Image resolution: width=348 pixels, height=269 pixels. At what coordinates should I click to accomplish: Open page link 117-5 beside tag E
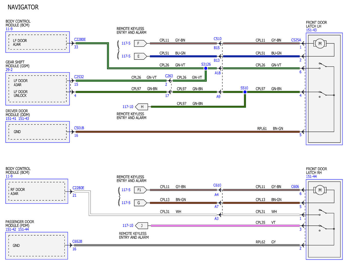coord(126,56)
